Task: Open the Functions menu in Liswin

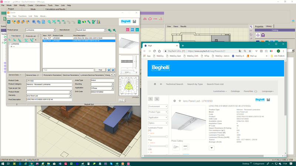Action: pos(23,16)
